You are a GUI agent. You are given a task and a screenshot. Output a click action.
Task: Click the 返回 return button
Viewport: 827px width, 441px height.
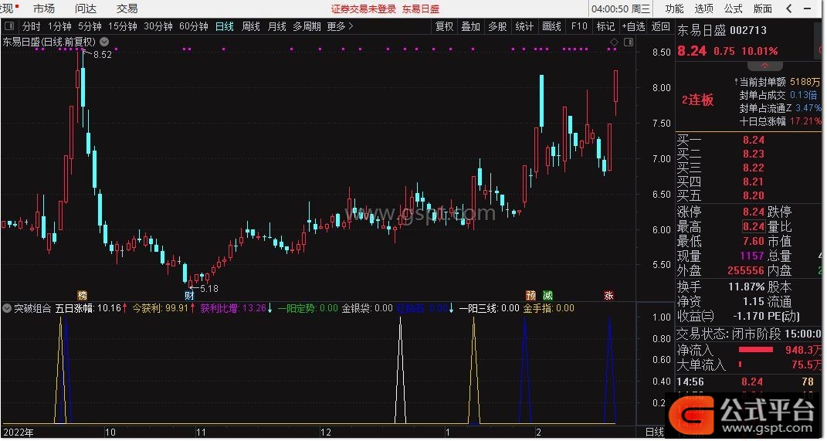(660, 26)
